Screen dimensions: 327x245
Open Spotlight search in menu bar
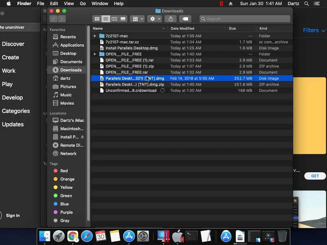click(306, 4)
